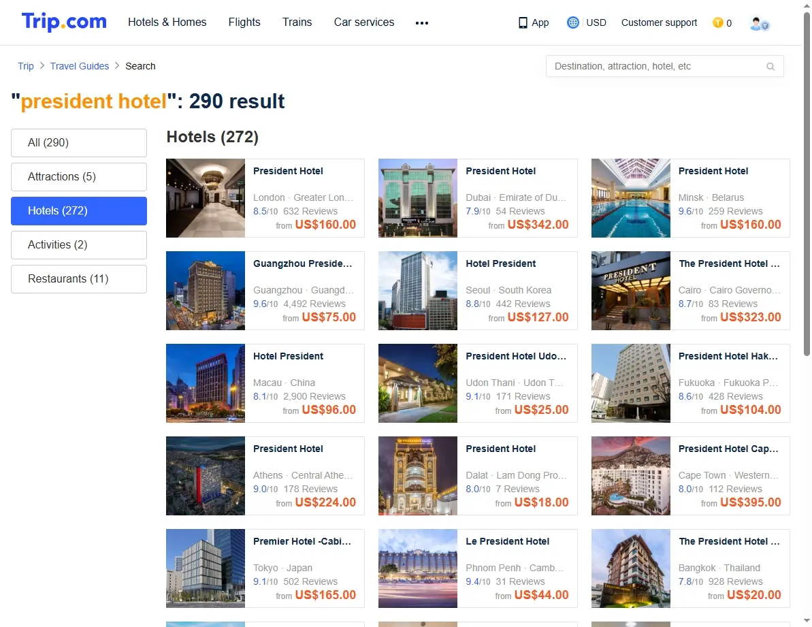The width and height of the screenshot is (812, 627).
Task: Focus the destination search field
Action: pos(664,66)
